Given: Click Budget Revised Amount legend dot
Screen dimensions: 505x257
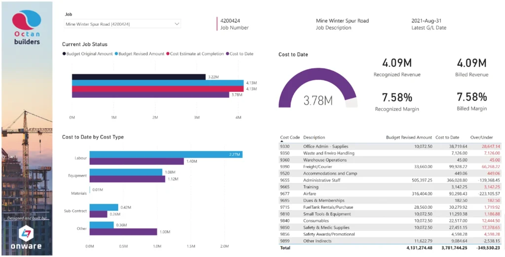Looking at the screenshot, I should [x=116, y=54].
